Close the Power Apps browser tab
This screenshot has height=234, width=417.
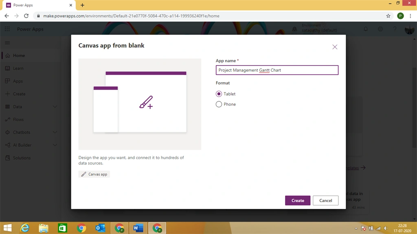point(71,5)
